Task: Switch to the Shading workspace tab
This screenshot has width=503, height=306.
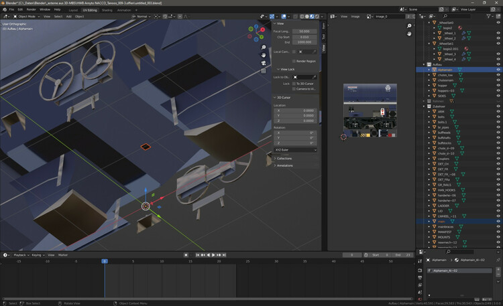Action: [107, 10]
